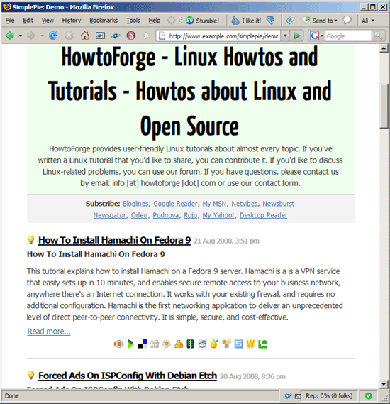Image resolution: width=390 pixels, height=404 pixels.
Task: Click the I like it! button
Action: pos(246,21)
